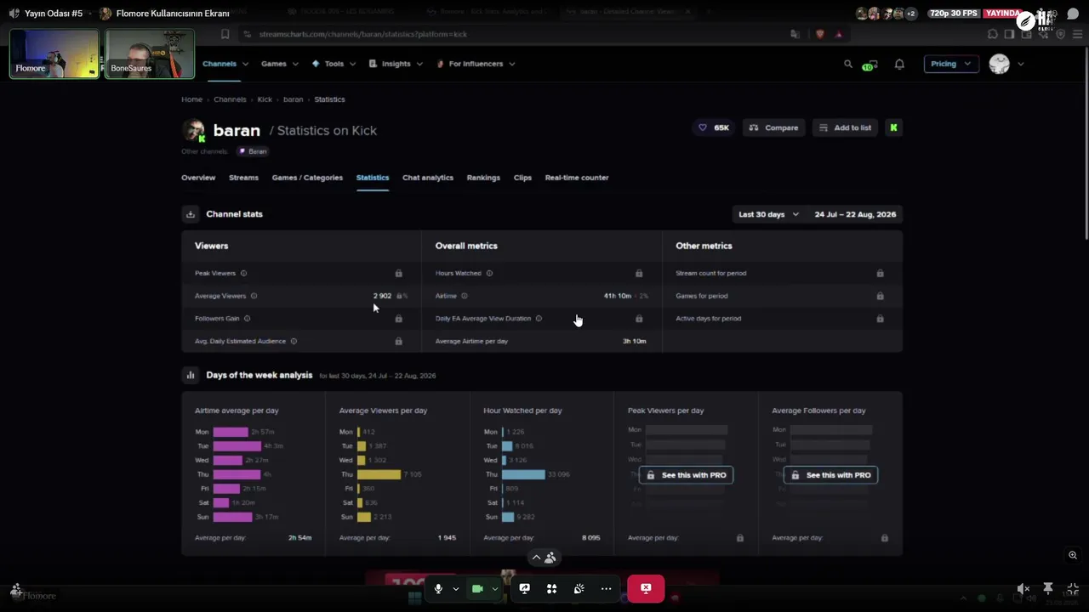Image resolution: width=1089 pixels, height=612 pixels.
Task: Click the soundboard icon in call toolbar
Action: pos(579,588)
